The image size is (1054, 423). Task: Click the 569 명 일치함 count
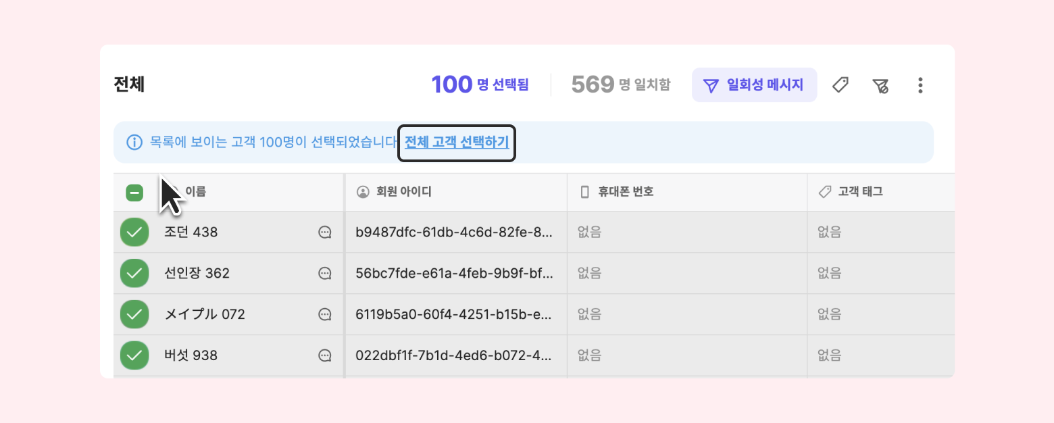pos(621,84)
